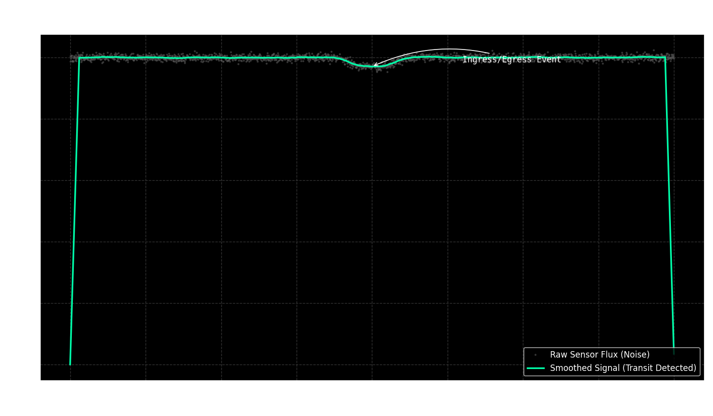Select the 'Ingress/Egress Event' annotation text
Image resolution: width=713 pixels, height=416 pixels.
(511, 60)
